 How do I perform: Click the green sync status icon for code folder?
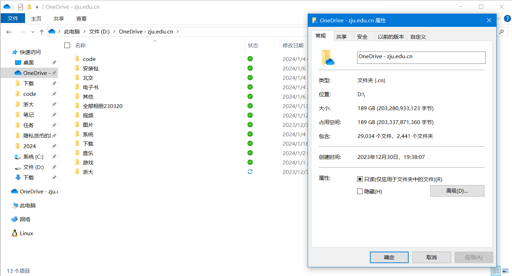point(250,59)
